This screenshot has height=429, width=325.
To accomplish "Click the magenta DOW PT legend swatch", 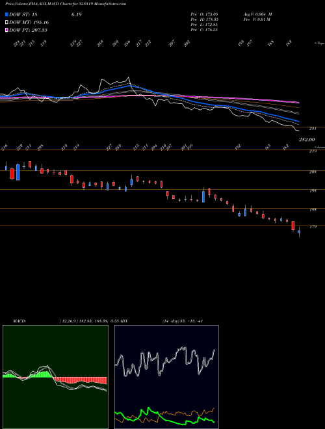I will [6, 30].
